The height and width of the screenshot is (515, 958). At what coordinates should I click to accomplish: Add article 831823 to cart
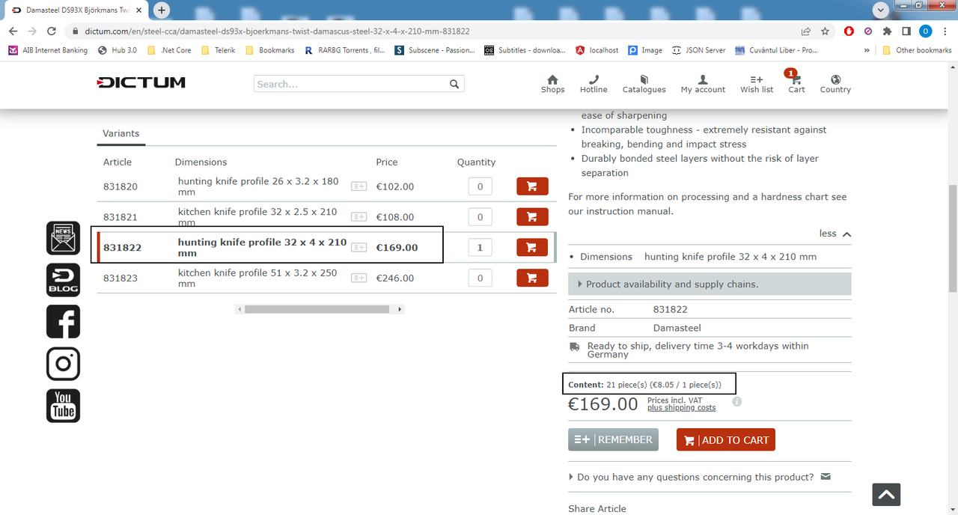[x=532, y=278]
